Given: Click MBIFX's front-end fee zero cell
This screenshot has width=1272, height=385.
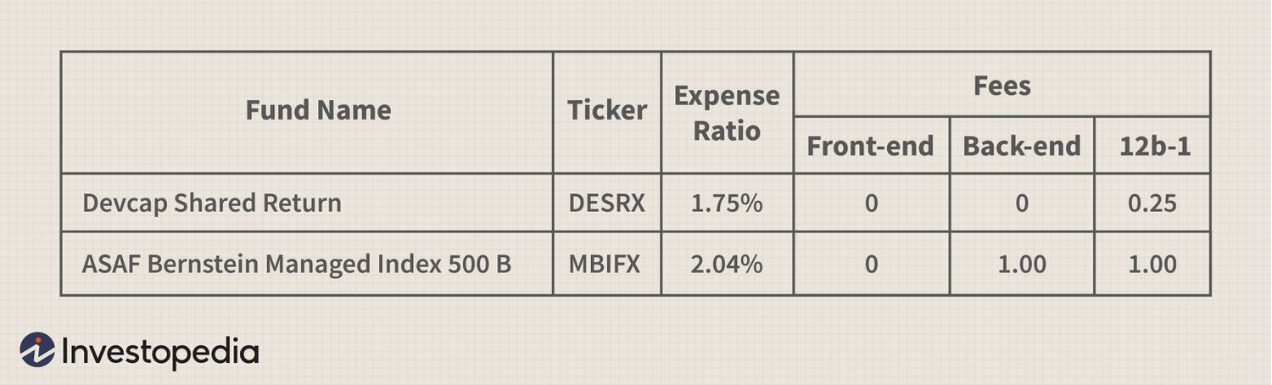Looking at the screenshot, I should click(871, 265).
